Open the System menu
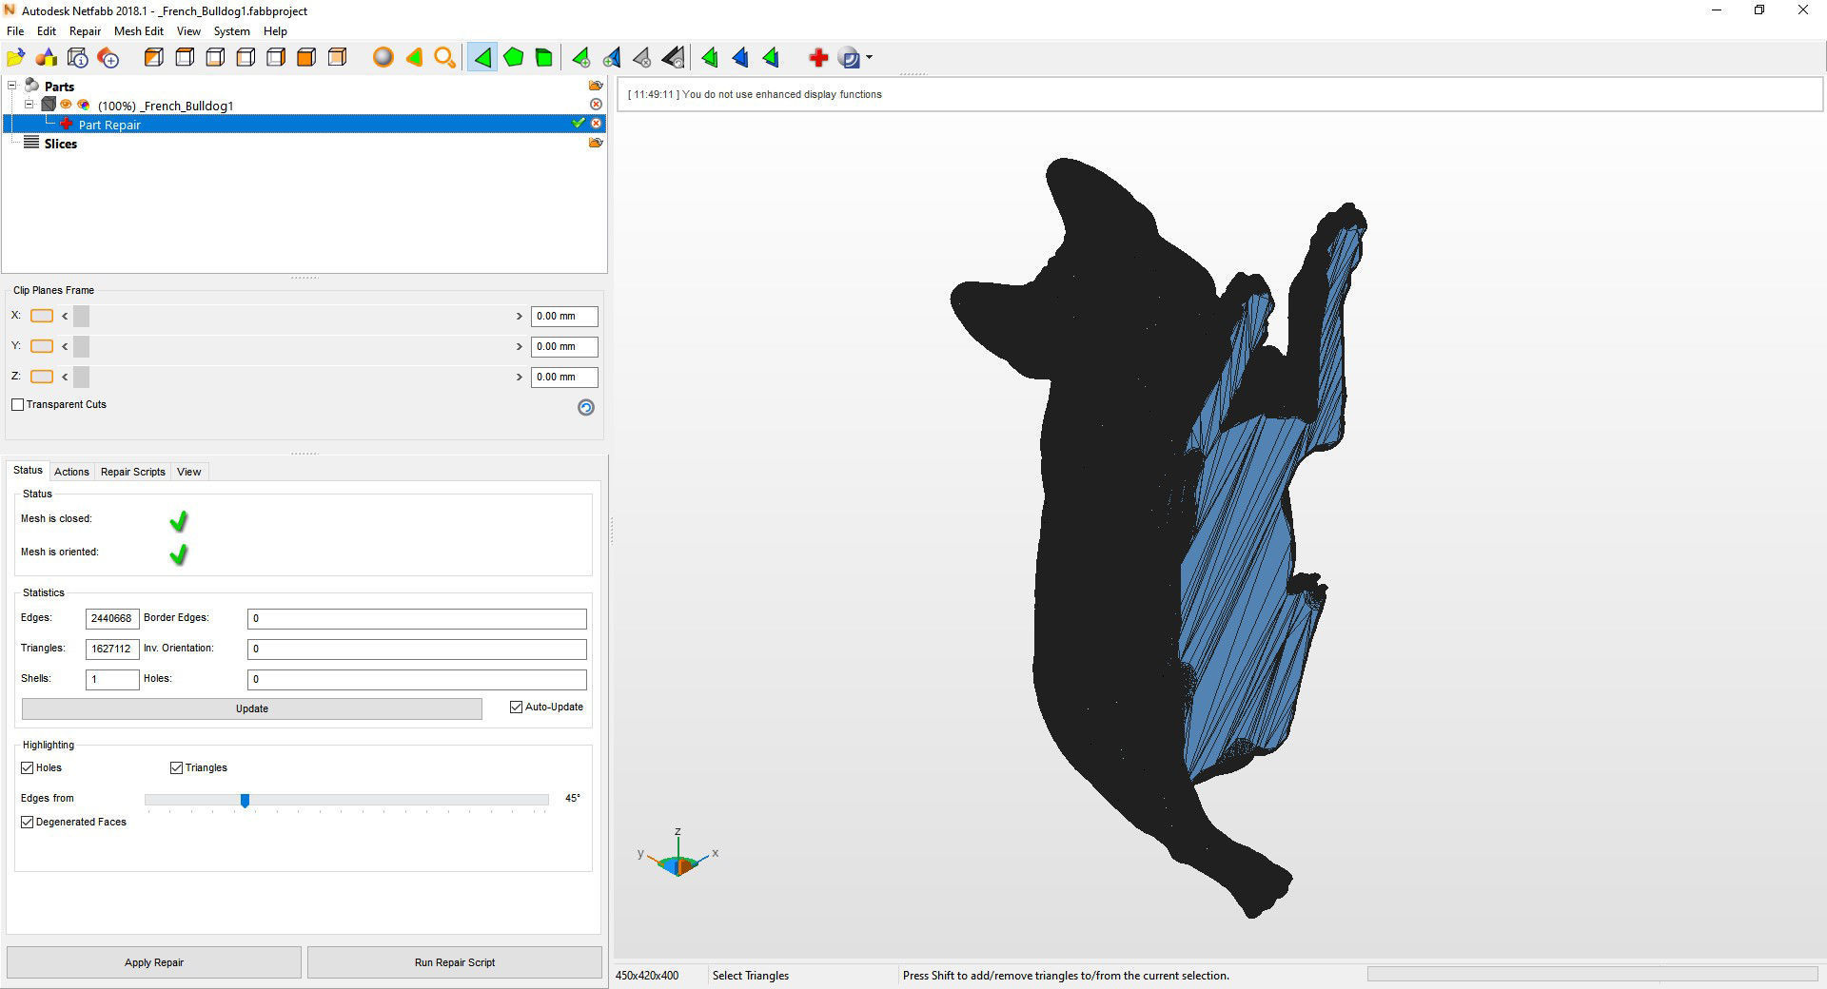Viewport: 1827px width, 989px height. tap(231, 31)
